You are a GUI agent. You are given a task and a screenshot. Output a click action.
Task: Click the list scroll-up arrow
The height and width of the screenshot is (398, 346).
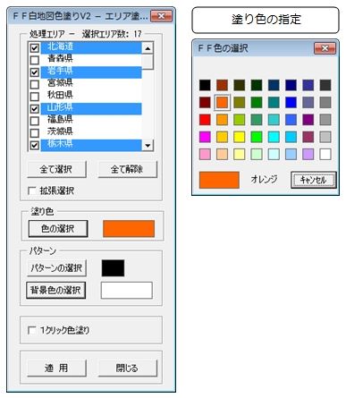pos(148,47)
